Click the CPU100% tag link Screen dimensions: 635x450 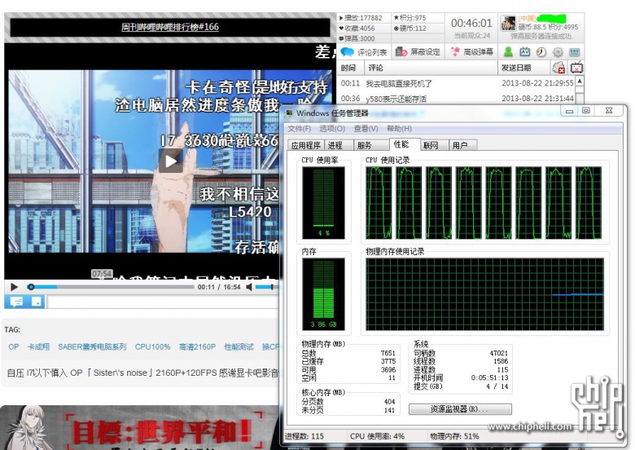153,347
